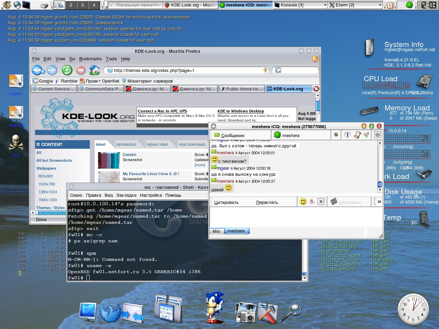Viewport: 439px width, 329px height.
Task: Open the K menu gear icon in panel
Action: pyautogui.click(x=6, y=5)
